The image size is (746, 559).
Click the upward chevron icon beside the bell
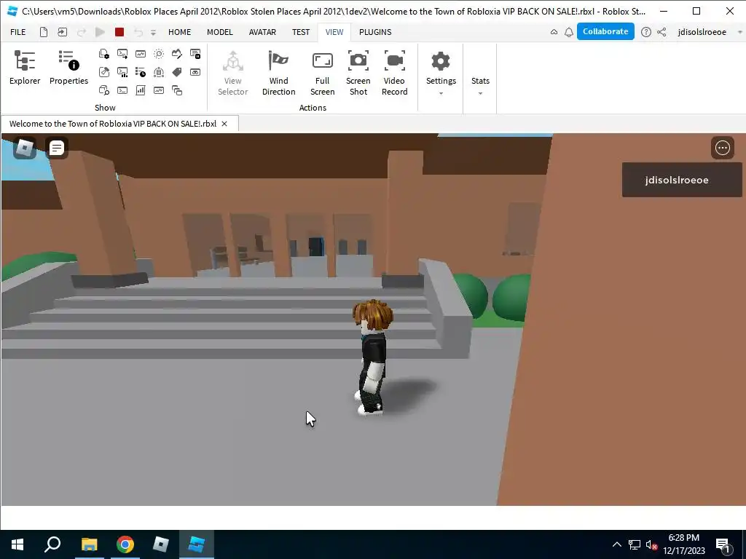[x=554, y=32]
